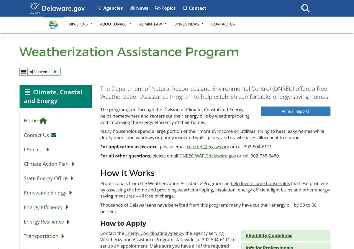Open Eligibility Guidelines link
This screenshot has width=354, height=249.
coord(269,235)
